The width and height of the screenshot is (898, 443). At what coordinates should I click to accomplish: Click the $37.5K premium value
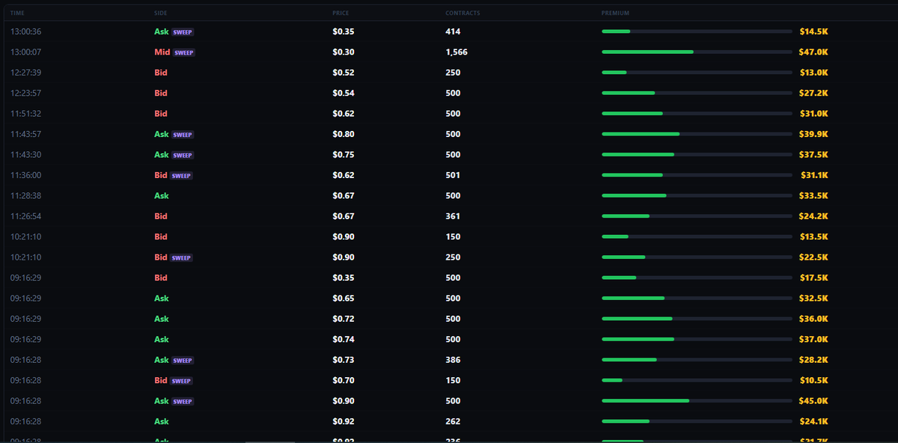point(813,155)
